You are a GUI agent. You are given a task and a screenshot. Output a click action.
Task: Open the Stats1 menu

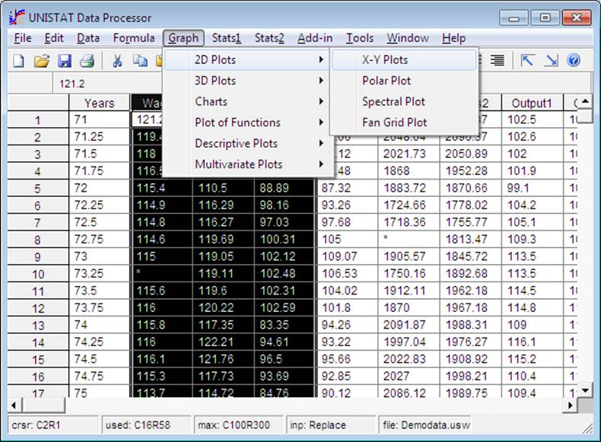pyautogui.click(x=227, y=38)
